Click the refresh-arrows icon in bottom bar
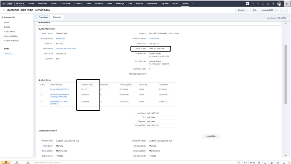This screenshot has height=164, width=291. 265,163
